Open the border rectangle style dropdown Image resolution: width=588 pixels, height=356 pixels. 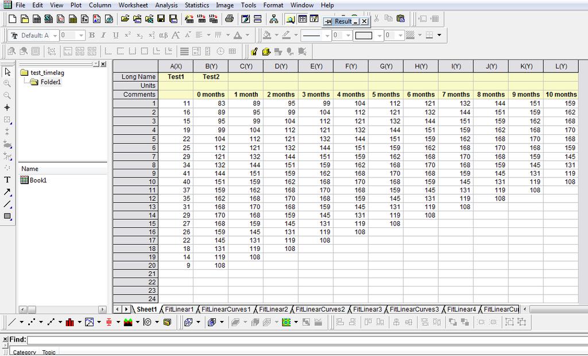380,36
